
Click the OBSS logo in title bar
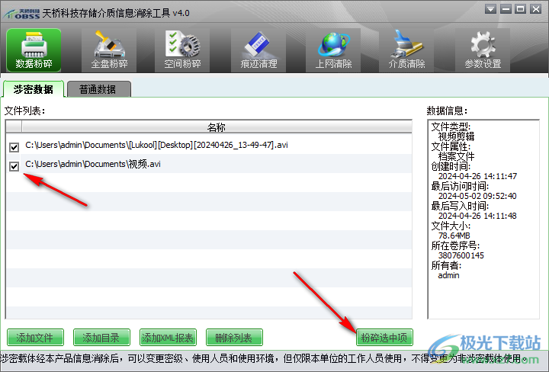(21, 14)
